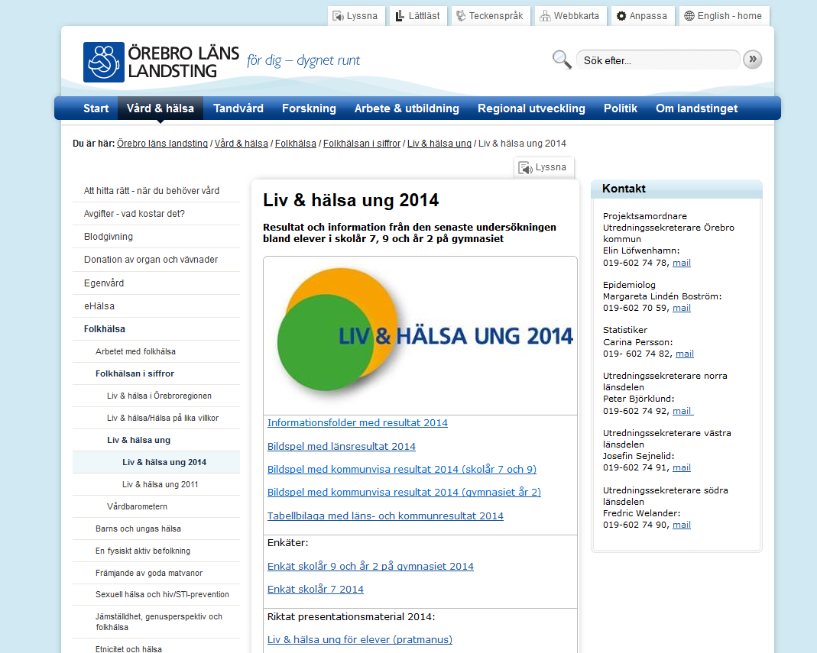Click breadcrumb link Liv & hälsa ung
Viewport: 817px width, 653px height.
(439, 144)
